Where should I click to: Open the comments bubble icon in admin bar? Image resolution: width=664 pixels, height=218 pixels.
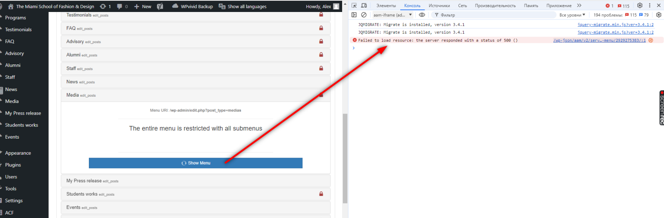click(x=119, y=6)
